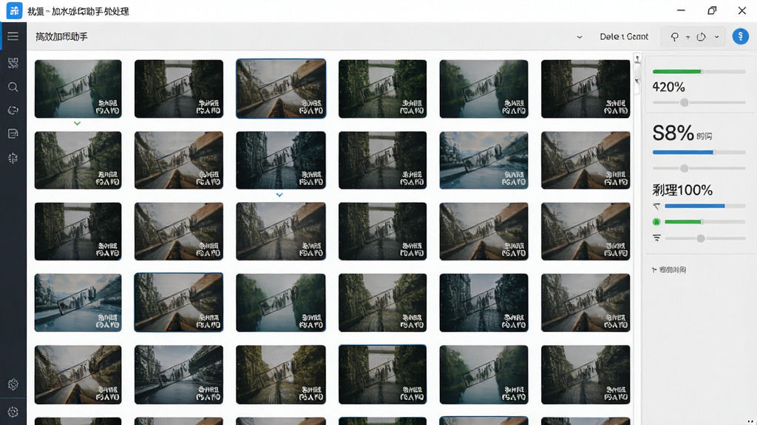Viewport: 757px width, 425px height.
Task: Open the save document icon in sidebar
Action: point(13,134)
